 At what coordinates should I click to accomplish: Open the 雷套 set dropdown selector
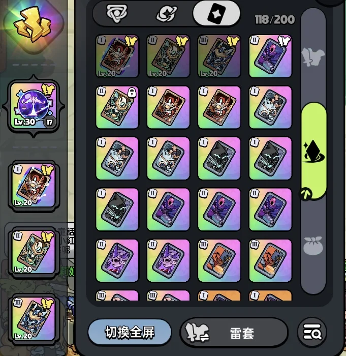(234, 333)
